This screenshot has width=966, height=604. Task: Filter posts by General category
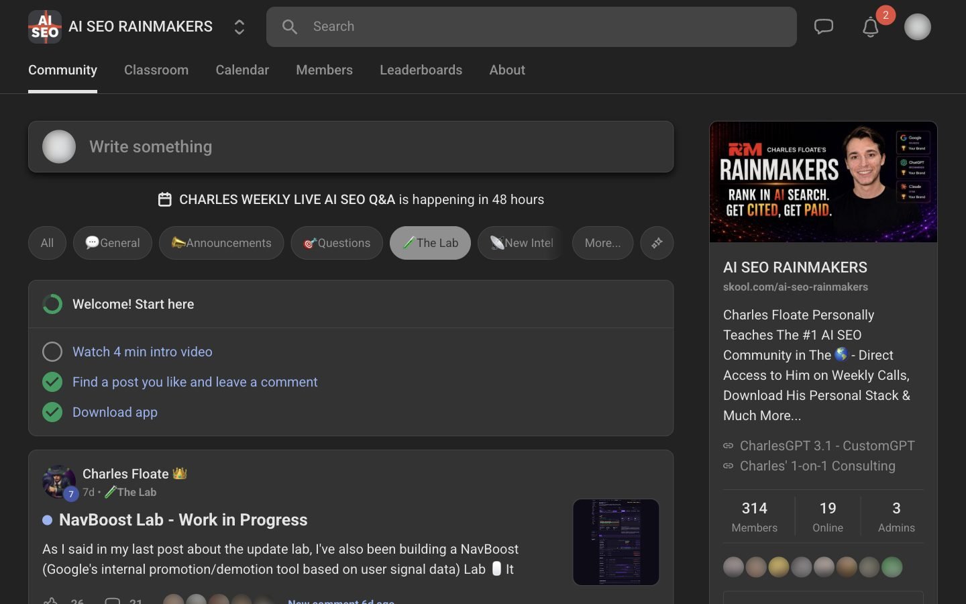coord(113,243)
